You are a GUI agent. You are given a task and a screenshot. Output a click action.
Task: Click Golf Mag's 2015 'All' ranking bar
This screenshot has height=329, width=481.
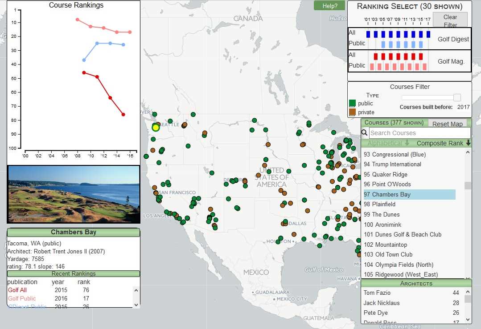pos(420,56)
